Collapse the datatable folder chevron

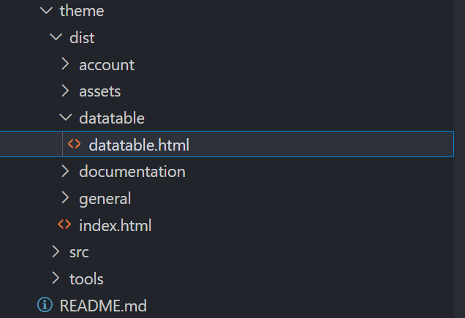click(x=65, y=118)
